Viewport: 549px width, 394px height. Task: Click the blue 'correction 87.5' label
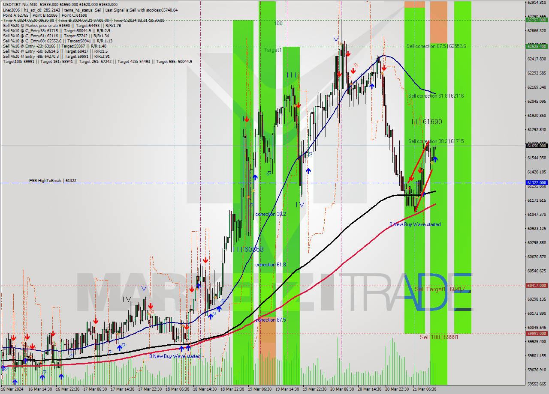(x=270, y=320)
